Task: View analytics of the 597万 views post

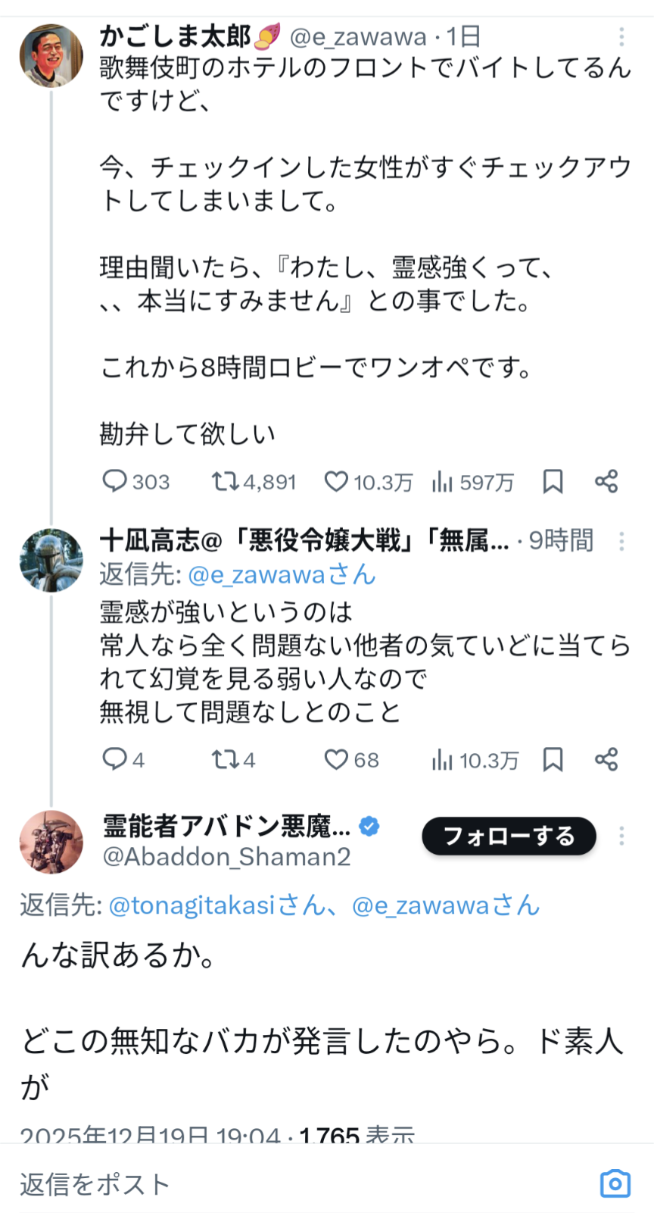Action: 442,481
